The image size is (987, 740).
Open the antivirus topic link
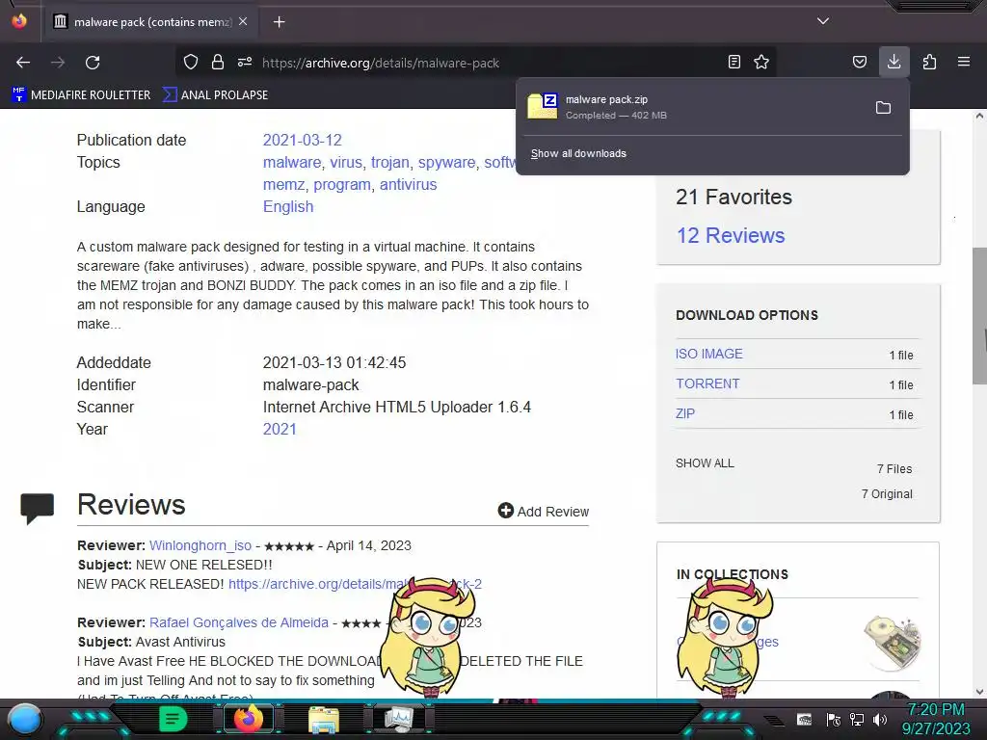[408, 184]
